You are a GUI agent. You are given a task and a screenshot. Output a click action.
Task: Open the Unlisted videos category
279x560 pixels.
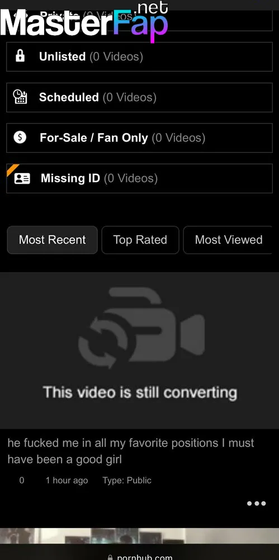coord(140,57)
